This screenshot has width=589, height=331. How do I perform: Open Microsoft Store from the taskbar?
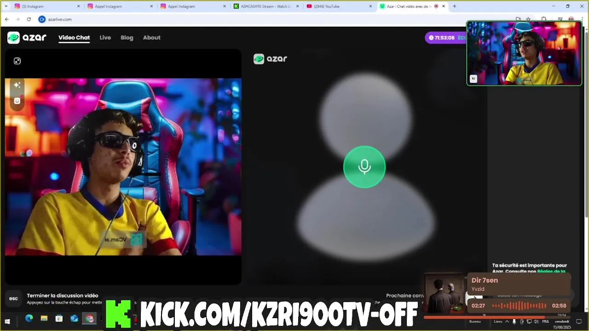coord(59,318)
